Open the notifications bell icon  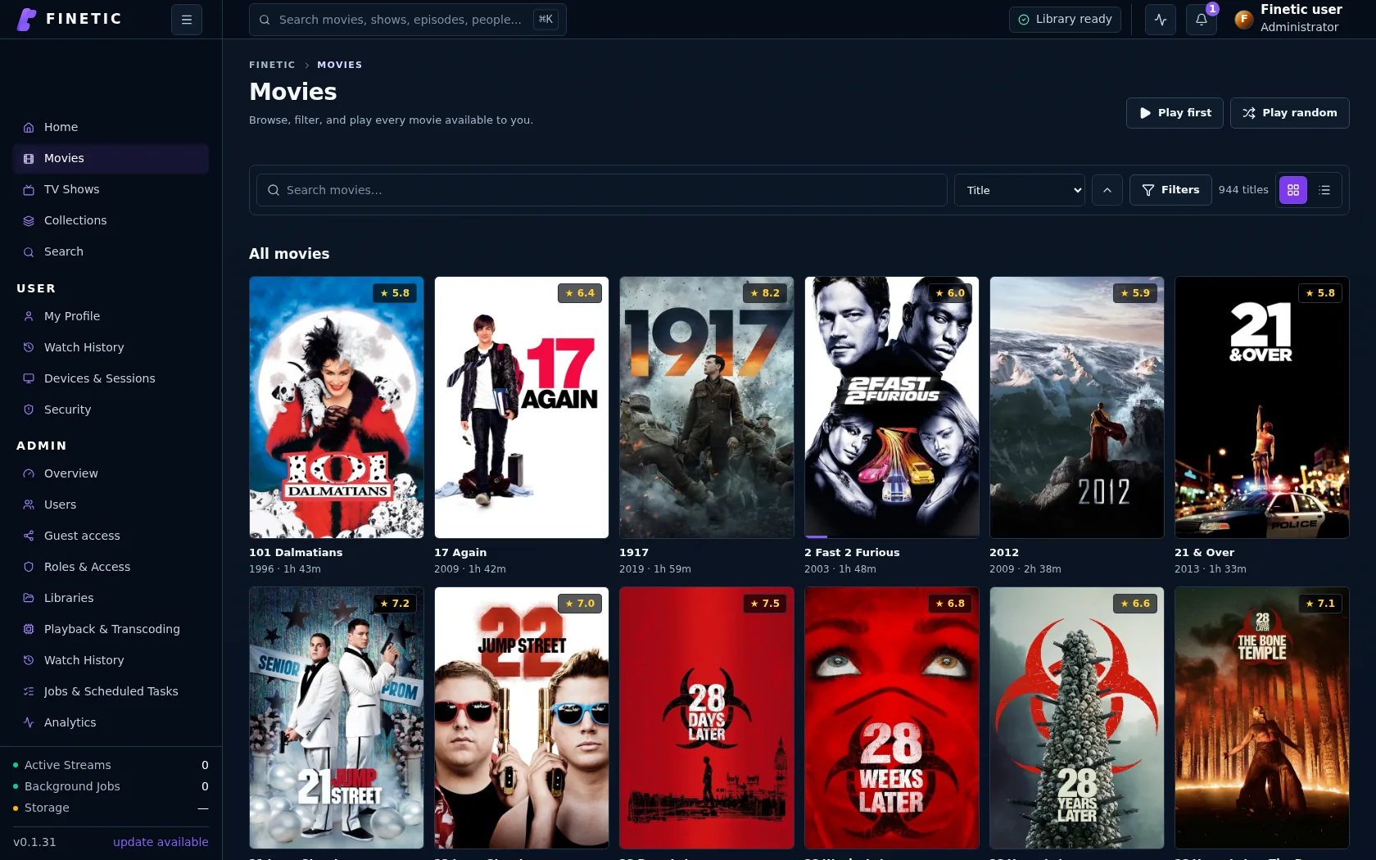click(x=1202, y=20)
